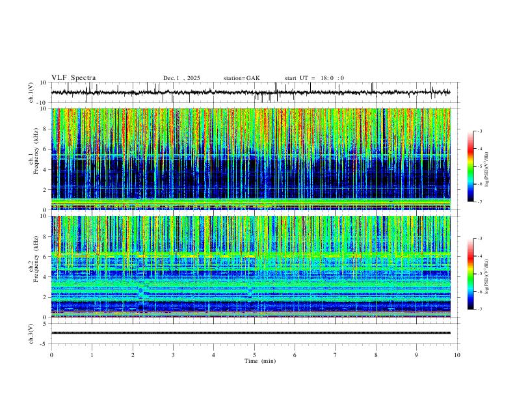Click the ch.2 spectrogram color bar

[x=470, y=274]
